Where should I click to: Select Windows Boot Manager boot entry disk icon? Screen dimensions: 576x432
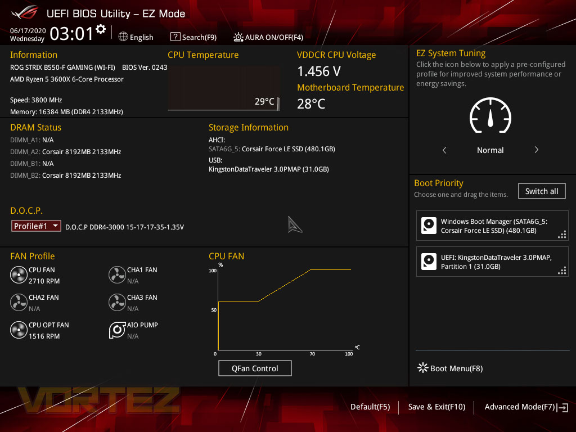[429, 226]
